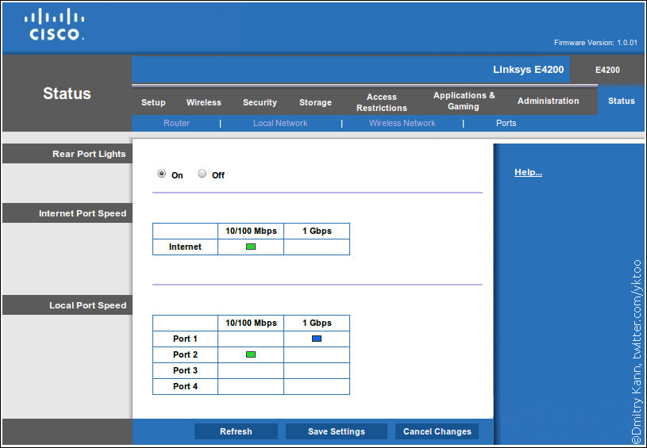Open the Router sub-tab
The height and width of the screenshot is (448, 647).
coord(176,123)
